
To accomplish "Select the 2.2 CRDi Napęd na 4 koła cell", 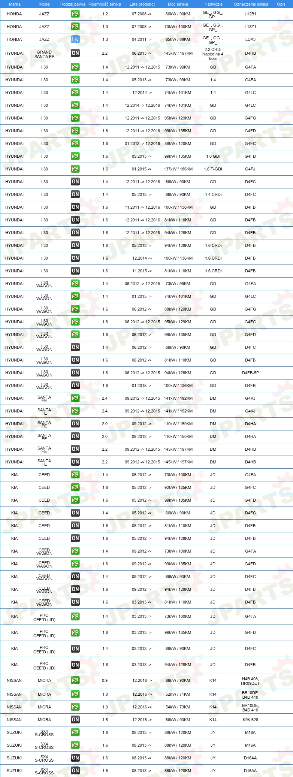I will pyautogui.click(x=213, y=54).
